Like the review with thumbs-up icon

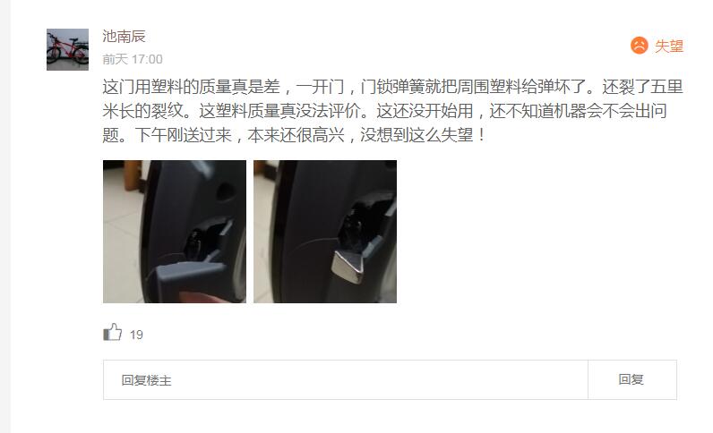click(x=112, y=332)
